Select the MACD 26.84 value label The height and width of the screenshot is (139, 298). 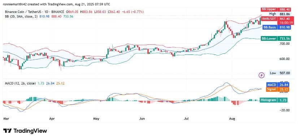click(277, 85)
